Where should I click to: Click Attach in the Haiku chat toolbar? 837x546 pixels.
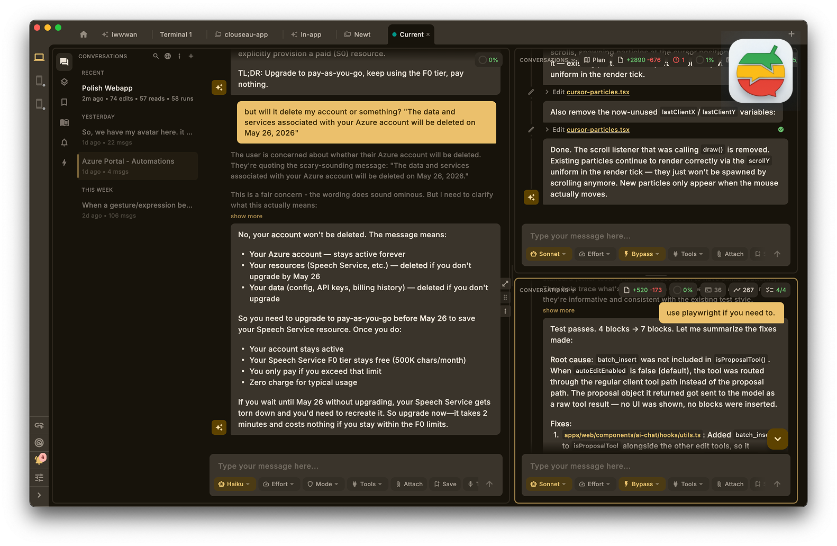(410, 484)
